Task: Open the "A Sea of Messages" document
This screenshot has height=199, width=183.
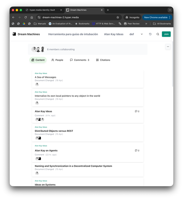Action: pos(46,77)
